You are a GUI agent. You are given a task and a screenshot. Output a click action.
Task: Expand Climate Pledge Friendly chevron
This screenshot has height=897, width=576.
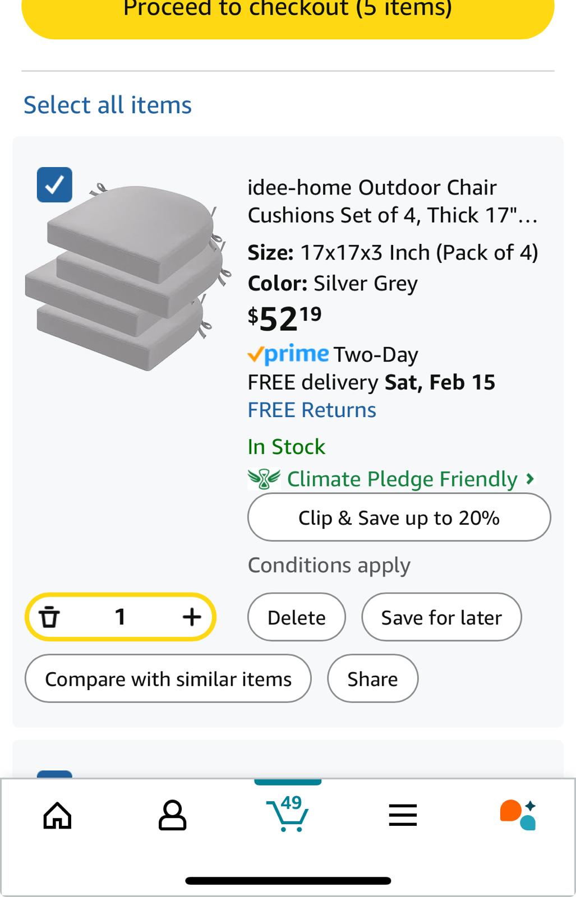click(529, 479)
